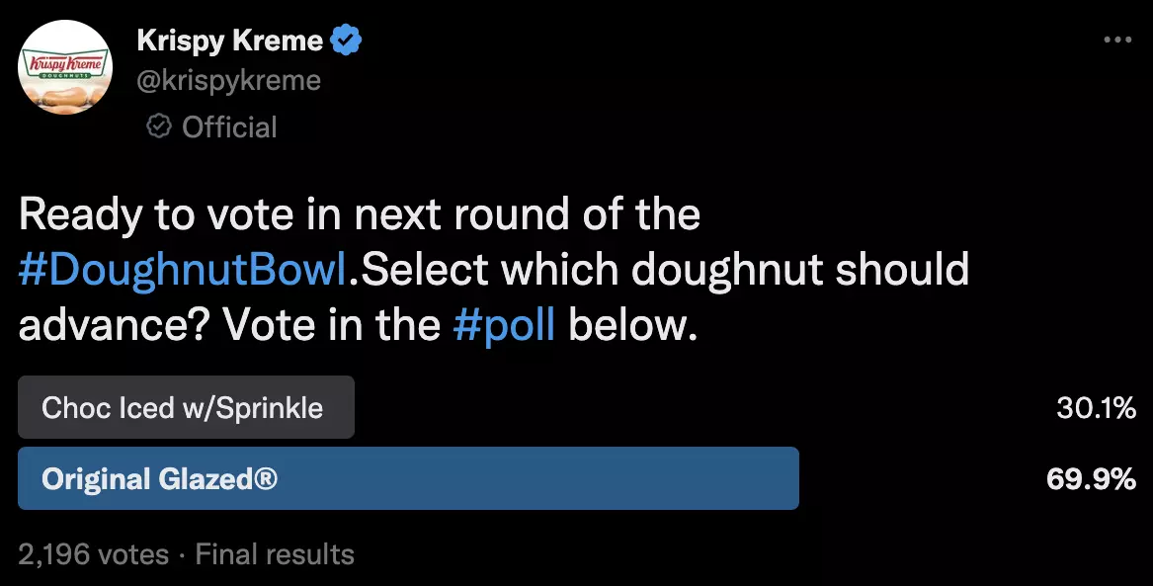The width and height of the screenshot is (1153, 586).
Task: Click the 30.1% percentage label
Action: [1091, 407]
